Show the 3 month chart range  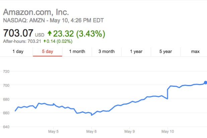click(107, 52)
